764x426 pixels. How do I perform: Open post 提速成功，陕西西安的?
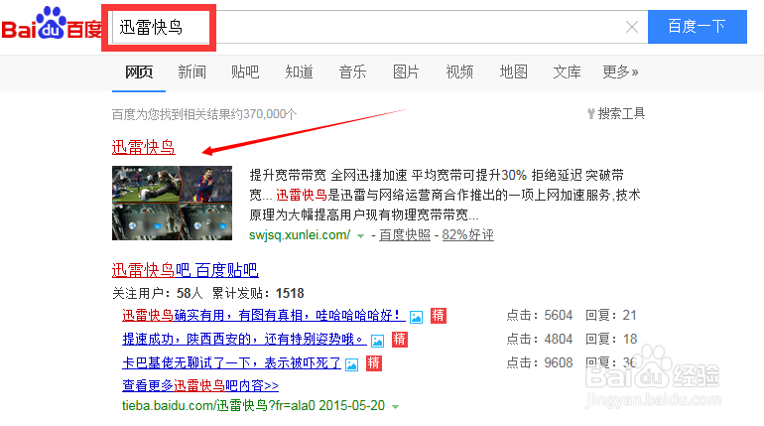[x=244, y=339]
